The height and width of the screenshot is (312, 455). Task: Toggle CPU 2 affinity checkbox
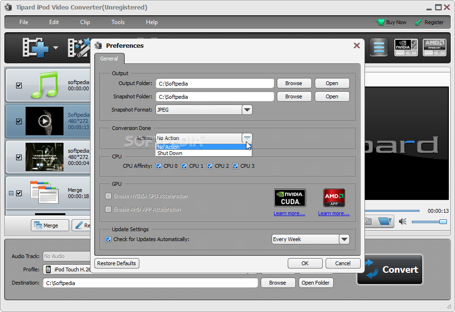209,166
